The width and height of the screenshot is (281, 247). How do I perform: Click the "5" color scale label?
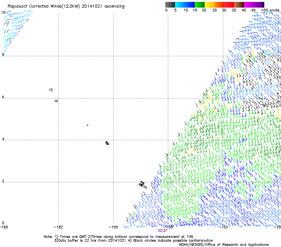tap(175, 10)
